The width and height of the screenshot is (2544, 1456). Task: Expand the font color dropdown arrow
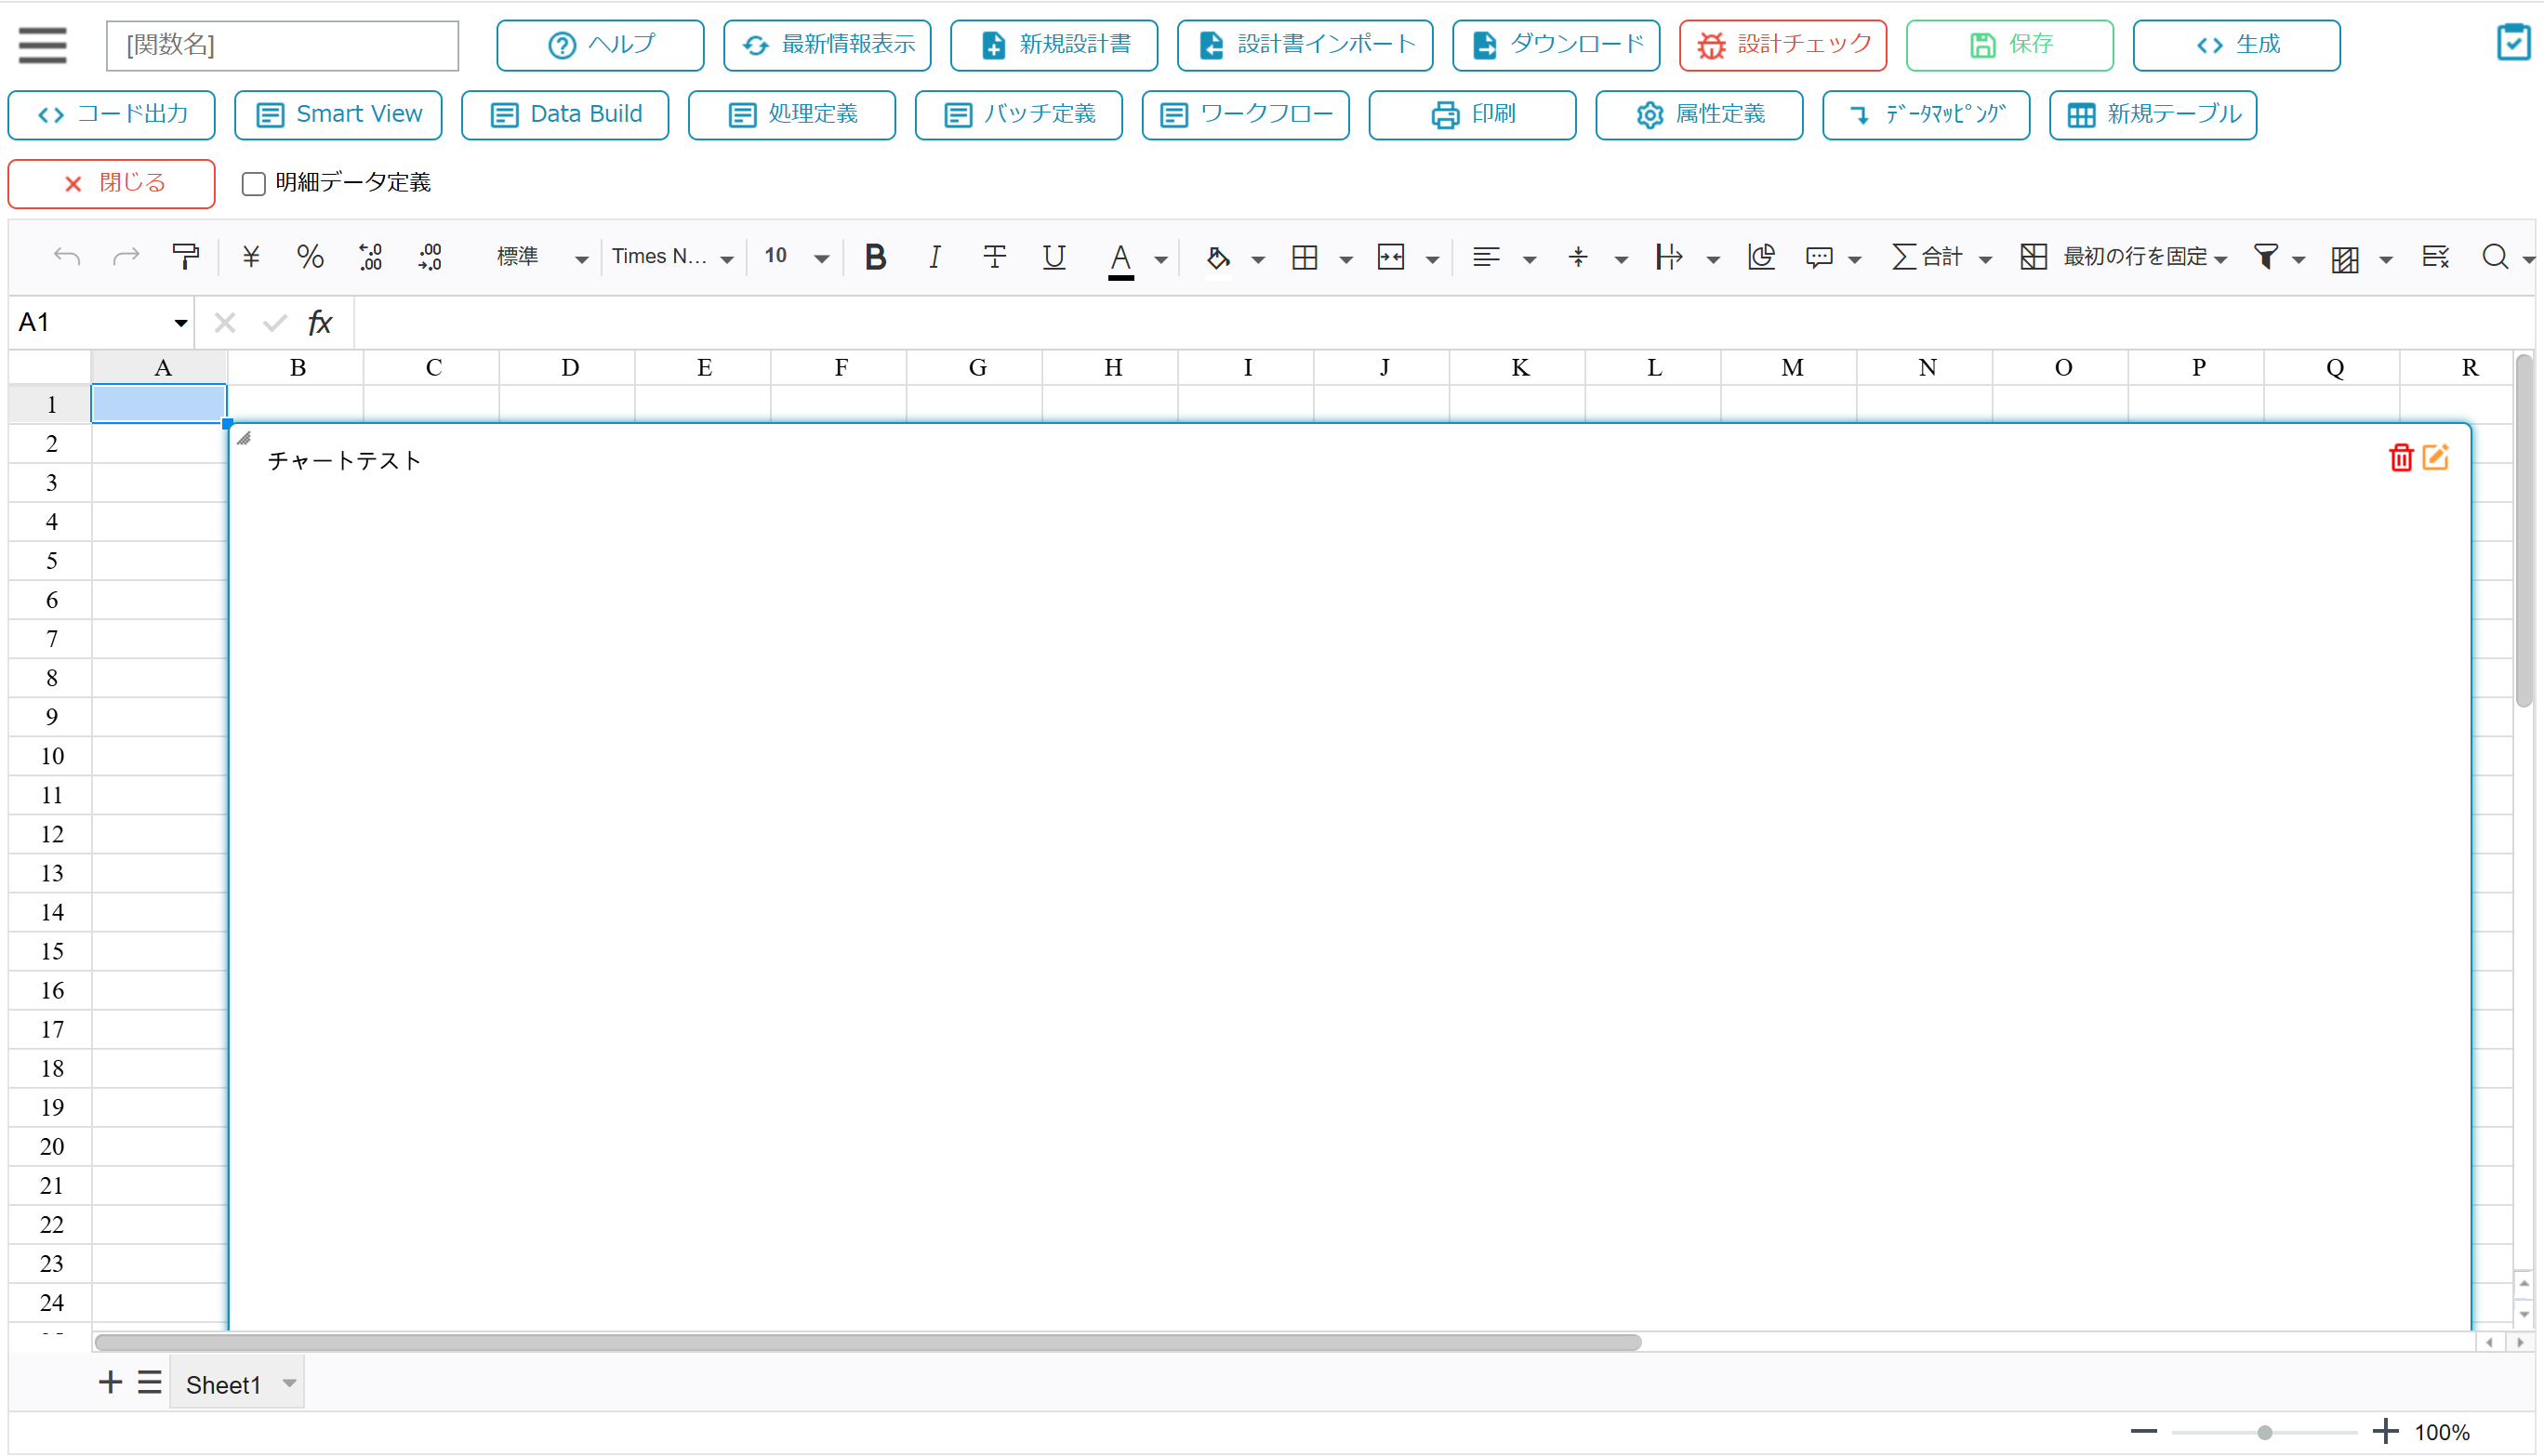[x=1161, y=260]
